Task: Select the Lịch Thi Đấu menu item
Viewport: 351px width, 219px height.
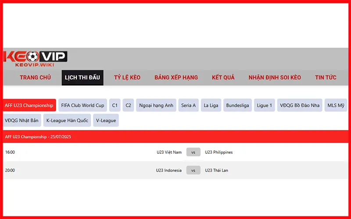Action: (82, 78)
